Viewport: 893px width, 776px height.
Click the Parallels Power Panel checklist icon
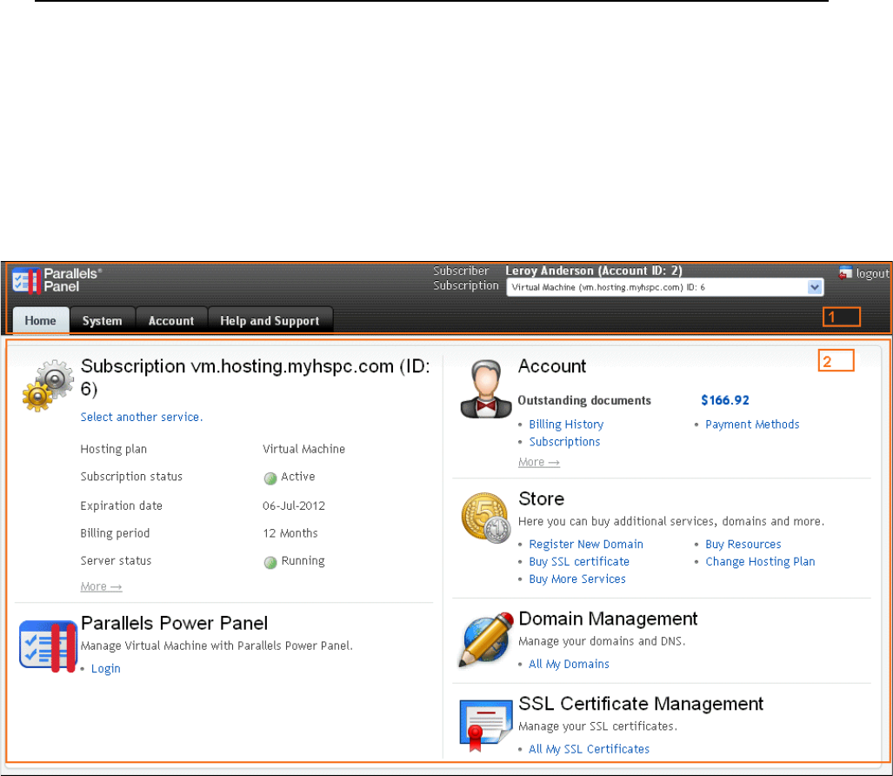point(48,646)
